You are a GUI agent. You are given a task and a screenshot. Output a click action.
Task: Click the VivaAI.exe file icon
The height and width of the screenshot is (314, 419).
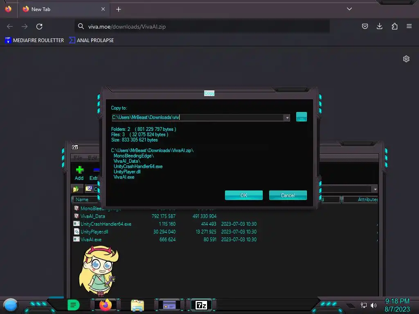77,239
